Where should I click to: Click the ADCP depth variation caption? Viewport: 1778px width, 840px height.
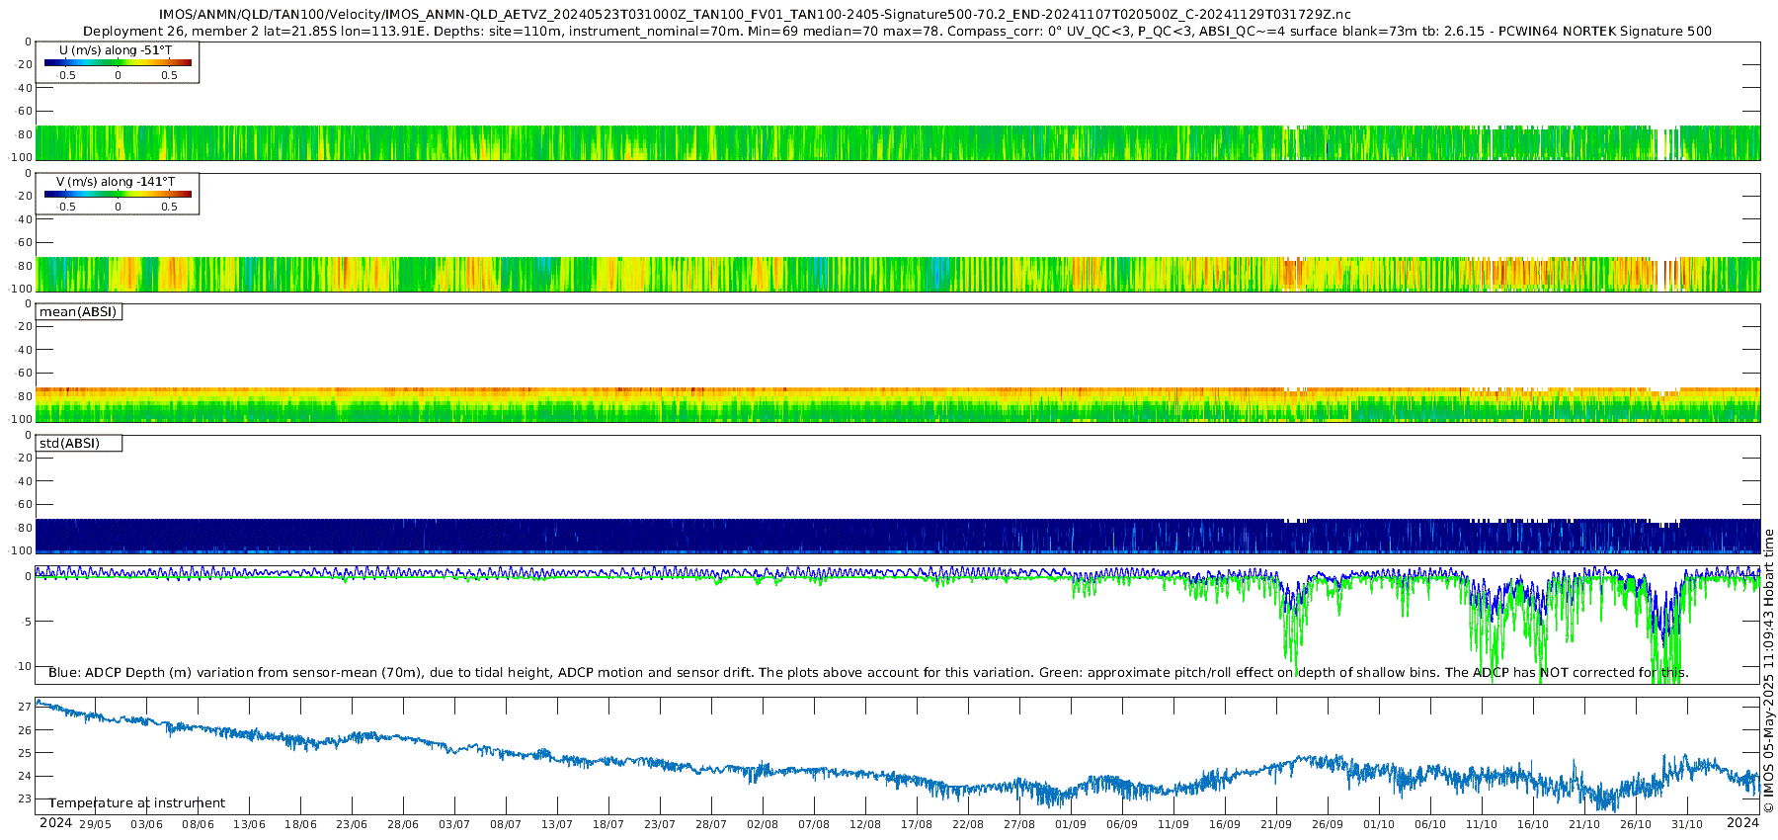[868, 673]
